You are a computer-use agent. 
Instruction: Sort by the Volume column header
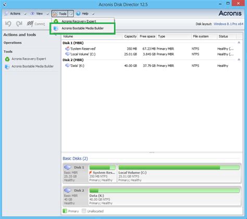(x=92, y=36)
